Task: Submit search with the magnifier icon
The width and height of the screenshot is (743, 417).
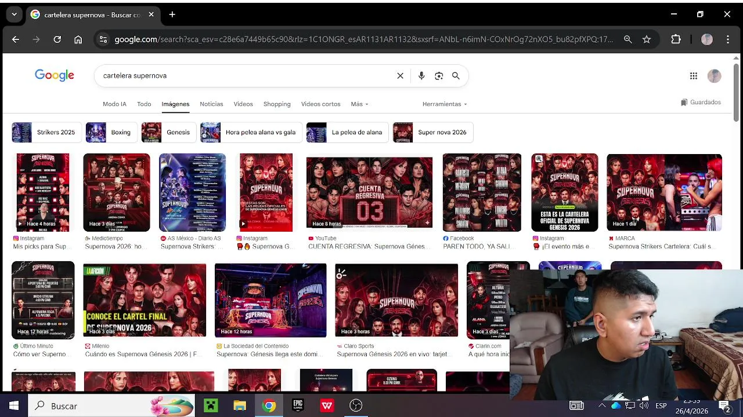Action: coord(456,76)
